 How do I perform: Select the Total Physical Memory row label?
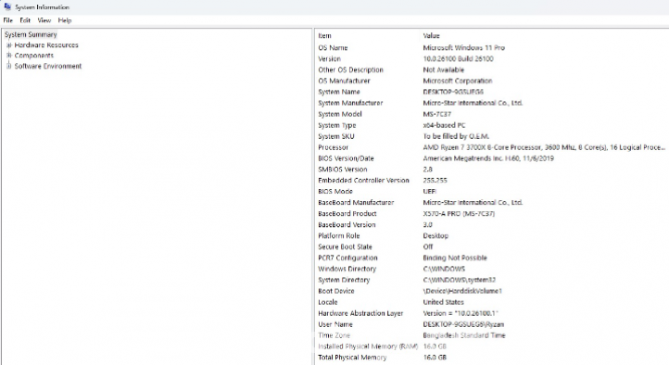tap(352, 359)
